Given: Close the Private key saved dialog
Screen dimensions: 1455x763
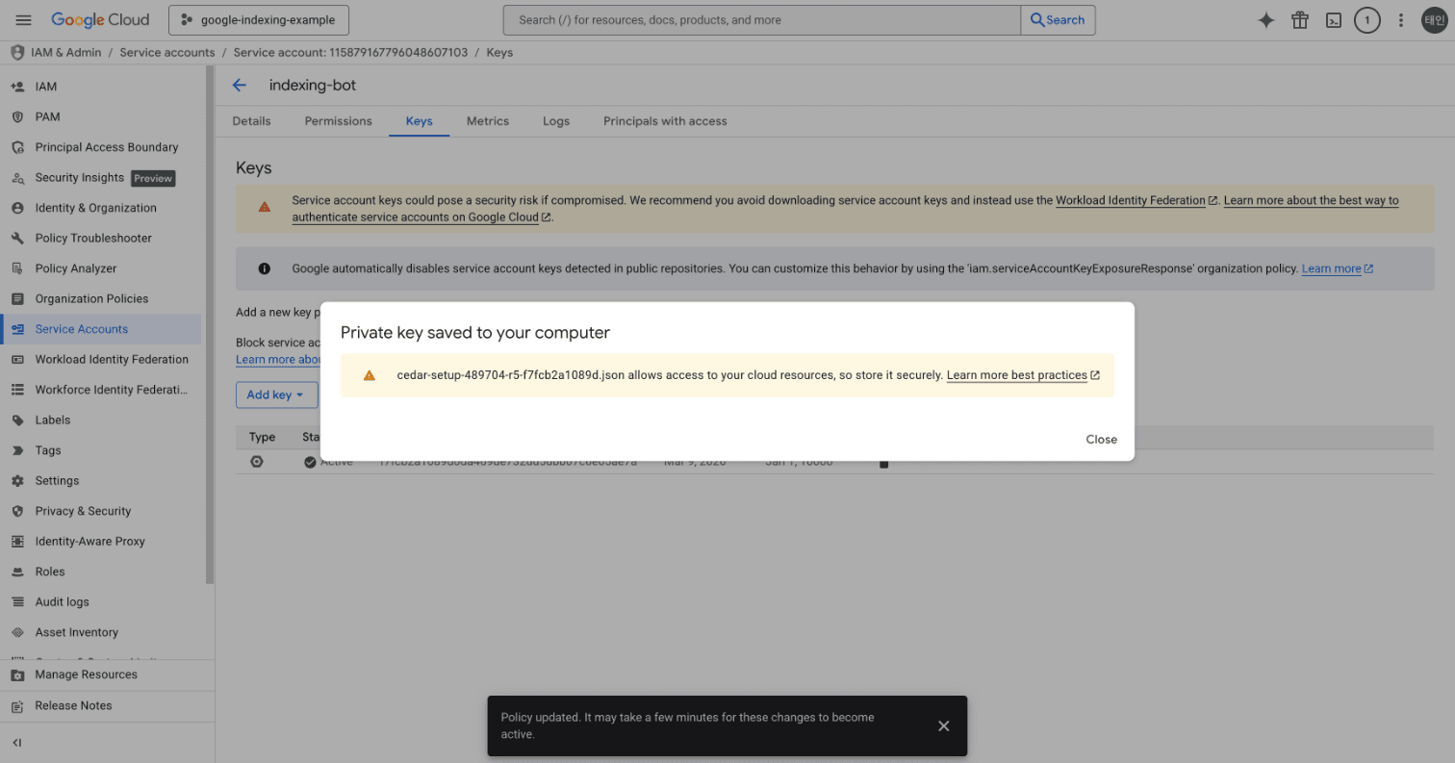Looking at the screenshot, I should point(1101,440).
